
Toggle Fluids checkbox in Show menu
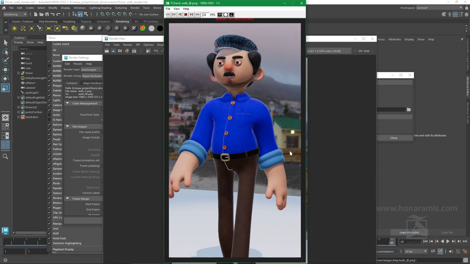point(49,139)
